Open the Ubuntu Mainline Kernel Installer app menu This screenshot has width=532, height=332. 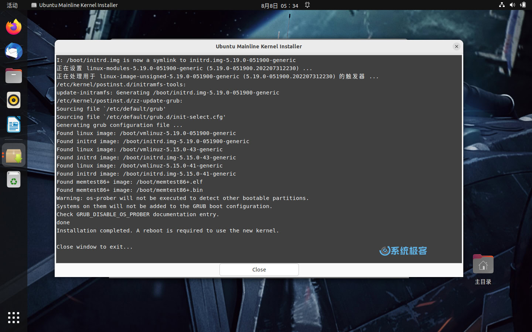point(75,5)
